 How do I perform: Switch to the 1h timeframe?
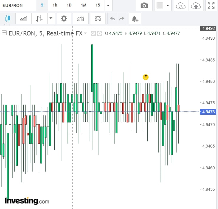[55, 5]
